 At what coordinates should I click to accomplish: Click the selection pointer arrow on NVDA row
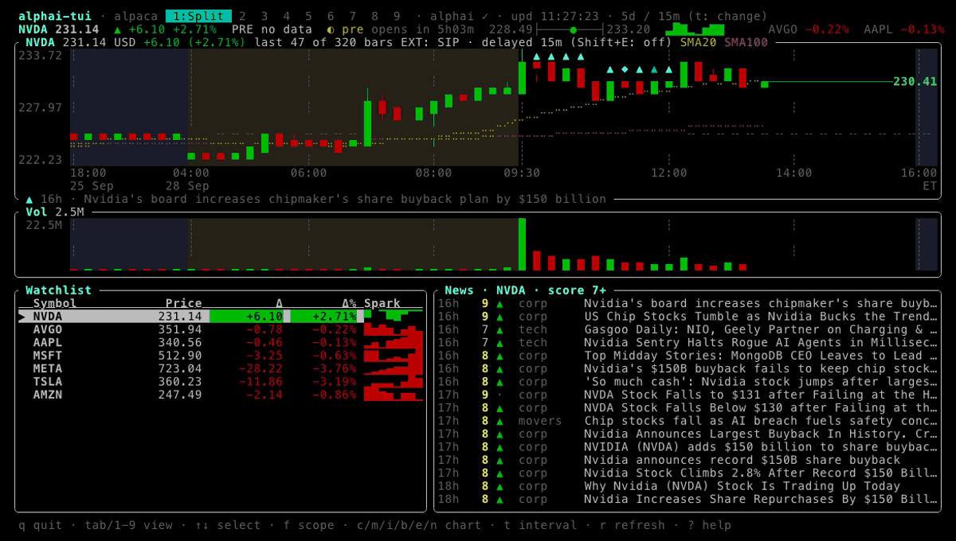pos(22,316)
